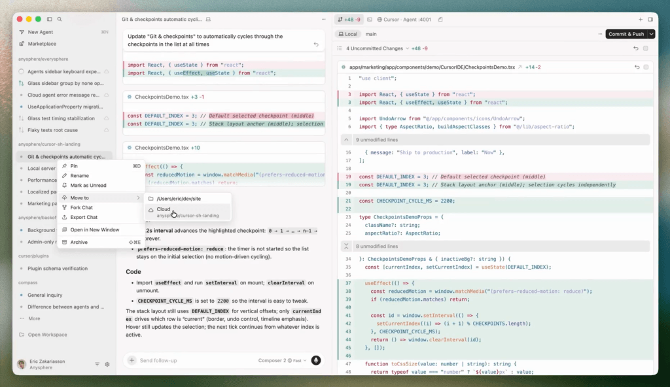This screenshot has height=387, width=670.
Task: Select Cloud in the Move to submenu
Action: [164, 209]
